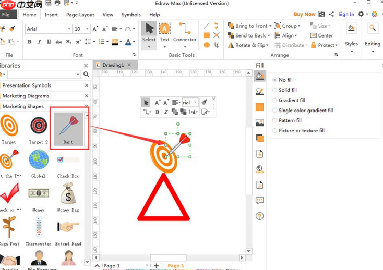
Task: Select the Dart shape in the library
Action: coord(69,128)
